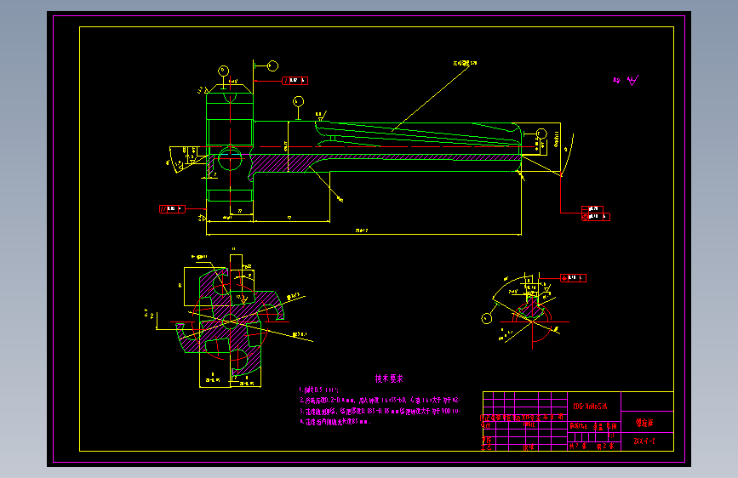Select datum balloon left of the detail view
Image resolution: width=738 pixels, height=478 pixels.
[x=487, y=318]
